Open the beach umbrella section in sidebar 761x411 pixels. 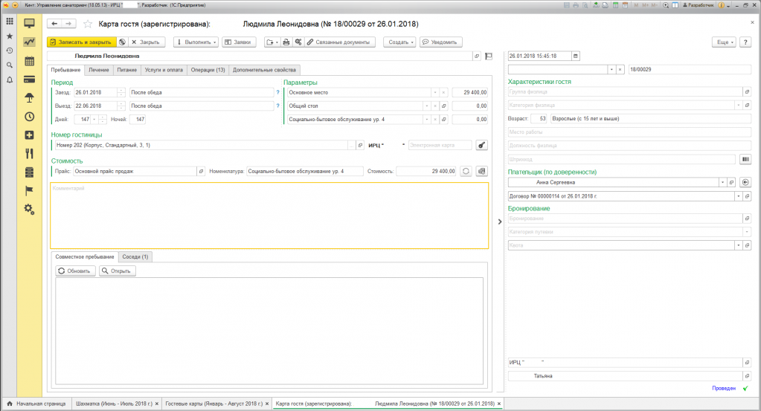click(30, 98)
